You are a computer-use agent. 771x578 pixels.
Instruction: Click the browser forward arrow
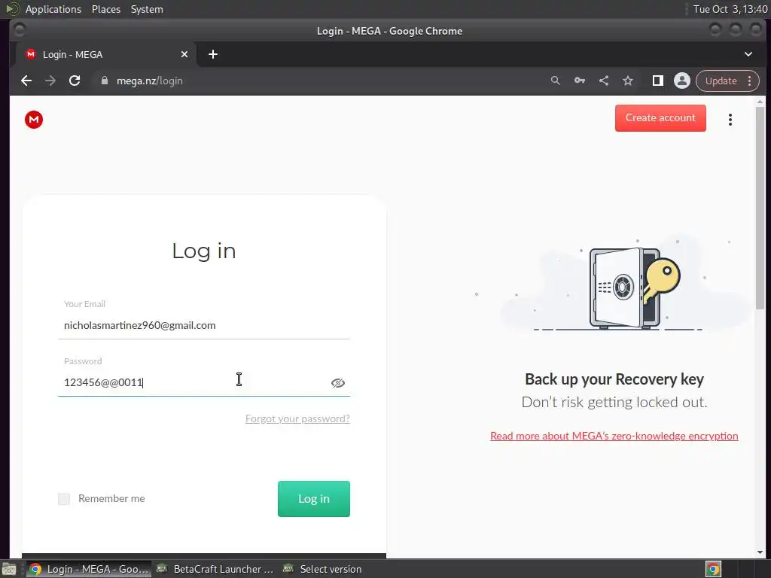point(50,81)
